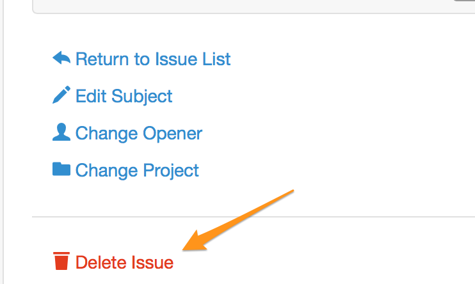
Task: Choose the Change Opener link text
Action: (x=138, y=134)
